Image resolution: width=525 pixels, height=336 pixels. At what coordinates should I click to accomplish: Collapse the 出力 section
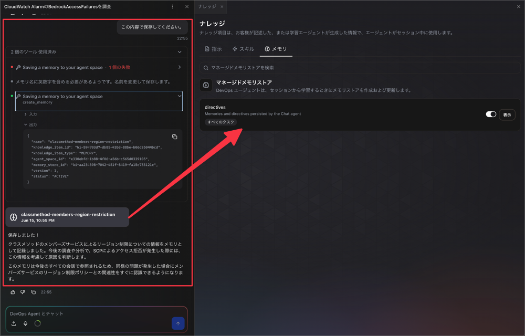[30, 125]
